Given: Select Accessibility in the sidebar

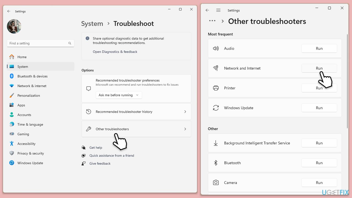Looking at the screenshot, I should click(26, 144).
